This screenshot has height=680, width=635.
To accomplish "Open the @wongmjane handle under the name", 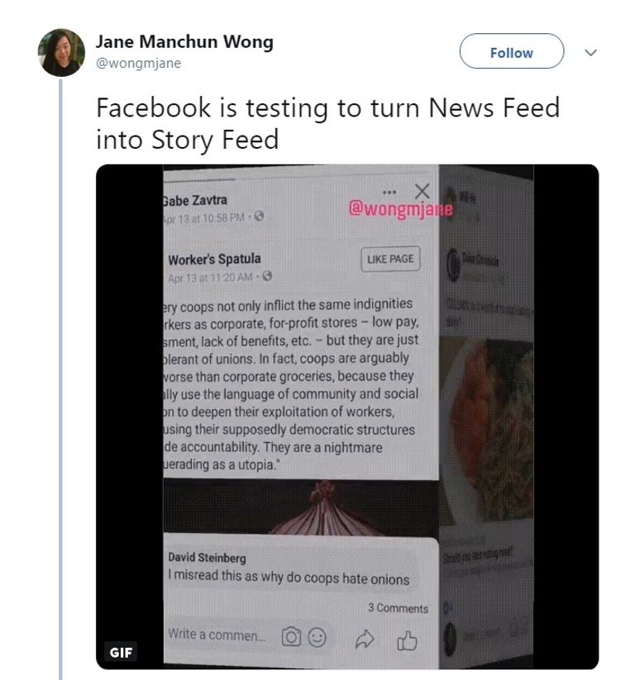I will pyautogui.click(x=138, y=63).
